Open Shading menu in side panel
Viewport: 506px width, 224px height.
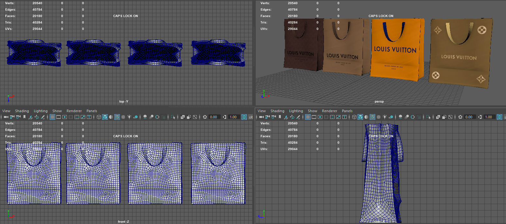(277, 111)
